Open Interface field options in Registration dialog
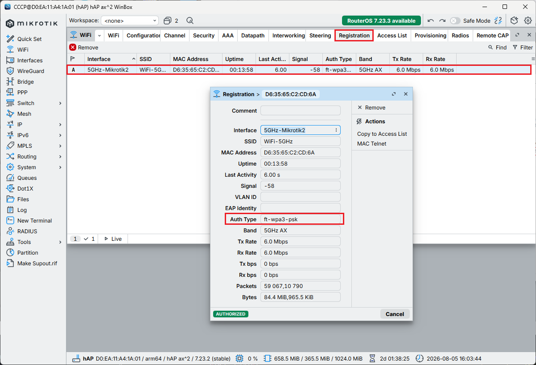536x365 pixels. (336, 130)
